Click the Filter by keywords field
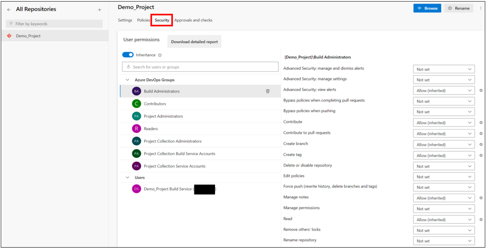Image resolution: width=486 pixels, height=248 pixels. [54, 24]
